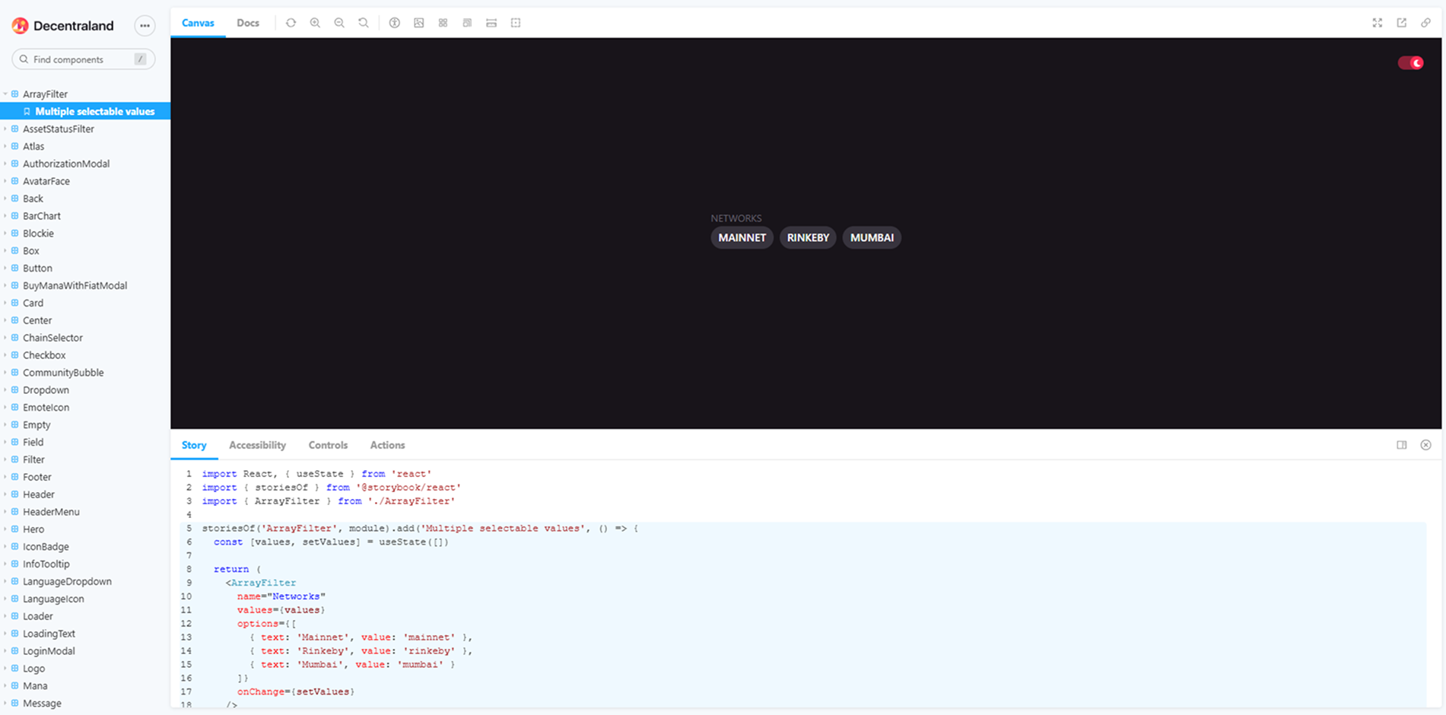
Task: Switch to the Canvas tab
Action: click(x=198, y=23)
